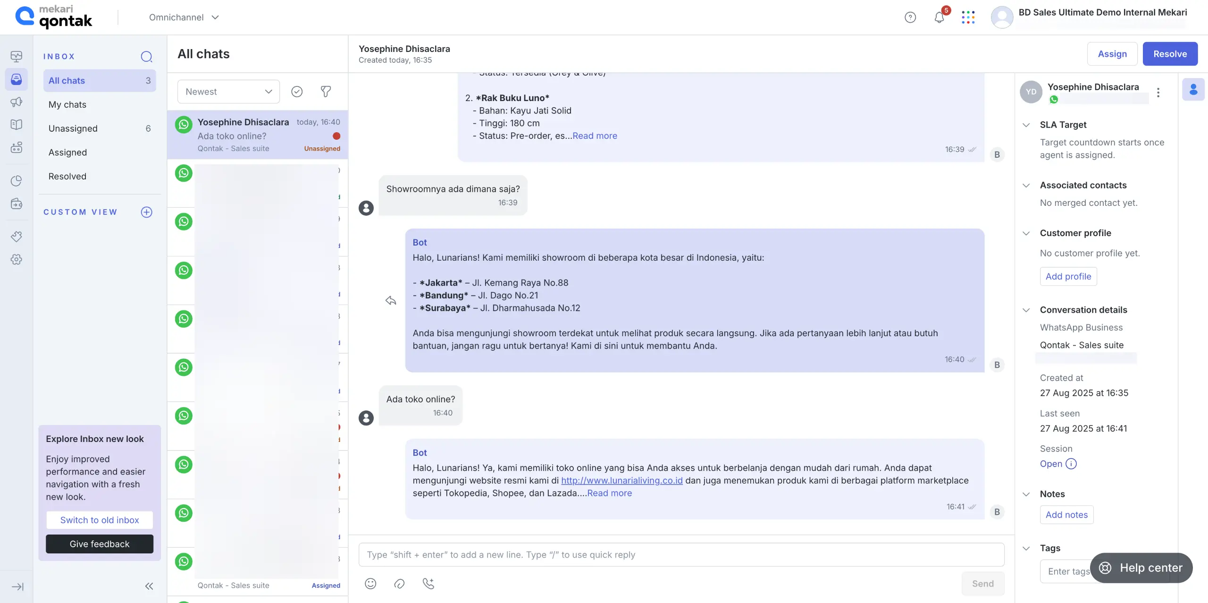Image resolution: width=1208 pixels, height=603 pixels.
Task: Click the attachment paperclip icon
Action: pos(399,584)
